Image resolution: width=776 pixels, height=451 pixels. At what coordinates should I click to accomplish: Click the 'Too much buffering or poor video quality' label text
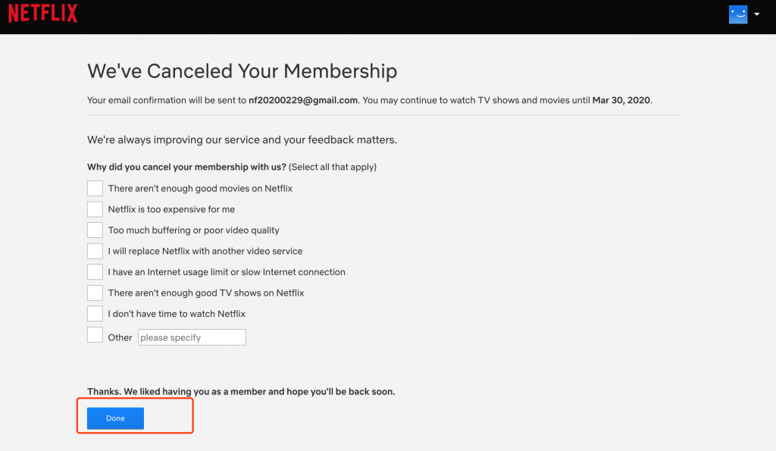pyautogui.click(x=193, y=230)
